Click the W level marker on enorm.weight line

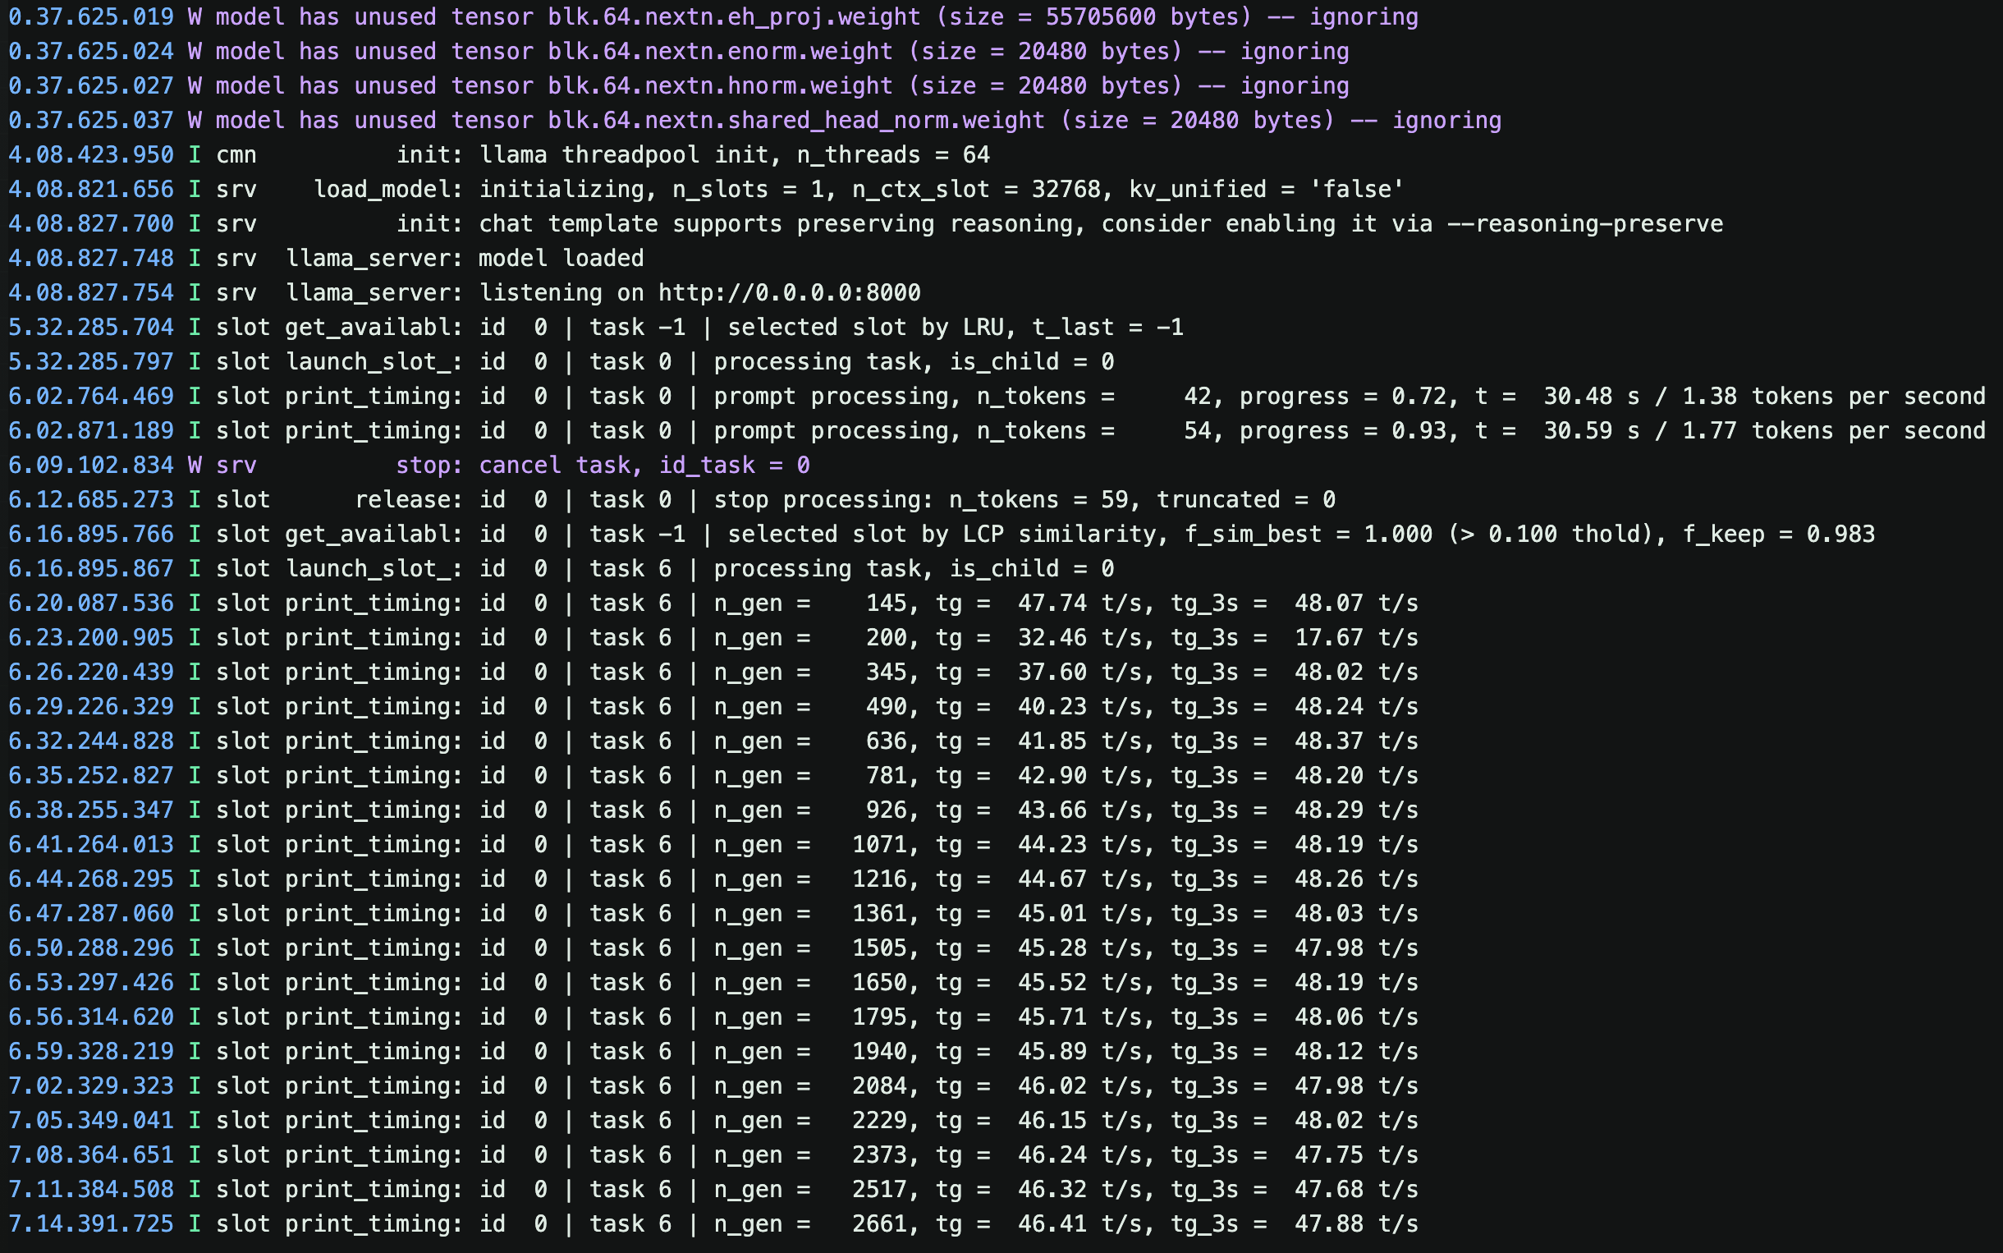195,52
